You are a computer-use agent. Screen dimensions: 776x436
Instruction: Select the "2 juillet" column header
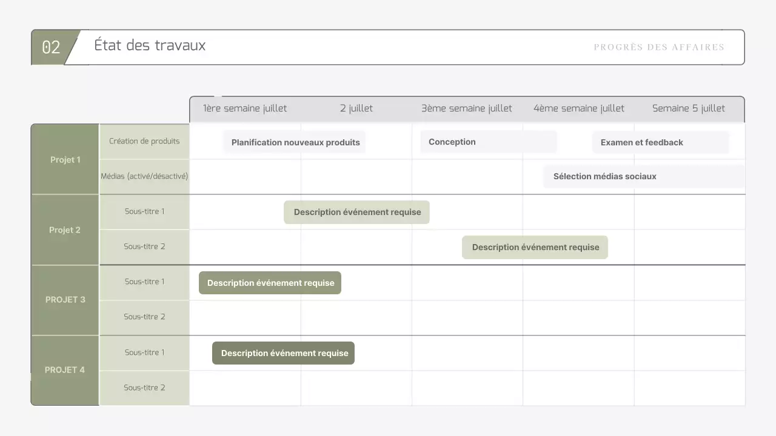click(x=356, y=108)
